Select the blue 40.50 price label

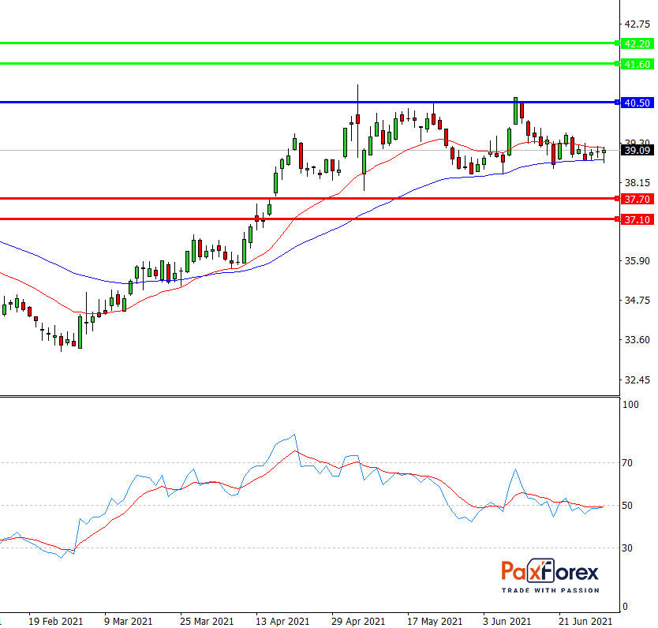pyautogui.click(x=637, y=103)
